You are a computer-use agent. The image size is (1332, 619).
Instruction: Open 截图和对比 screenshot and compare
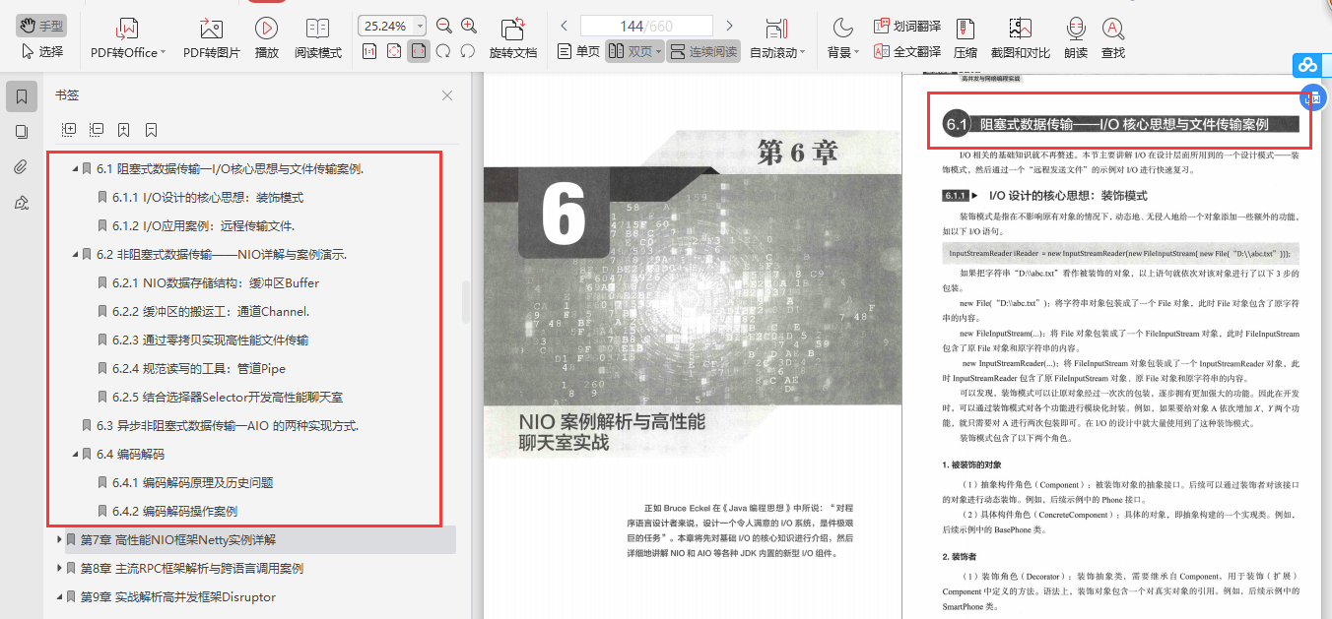coord(1020,37)
